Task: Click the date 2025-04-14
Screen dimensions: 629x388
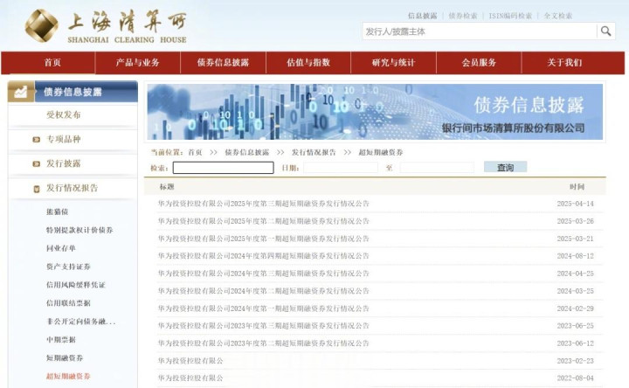Action: click(x=575, y=204)
